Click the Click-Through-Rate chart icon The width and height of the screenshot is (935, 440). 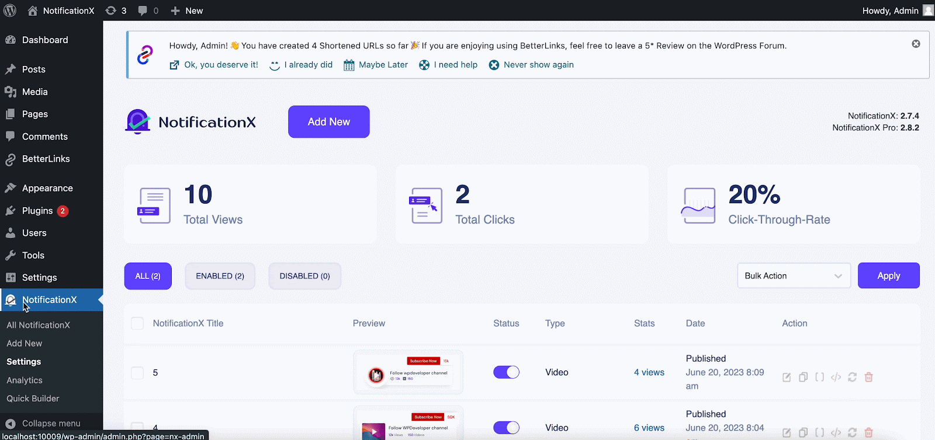click(698, 205)
